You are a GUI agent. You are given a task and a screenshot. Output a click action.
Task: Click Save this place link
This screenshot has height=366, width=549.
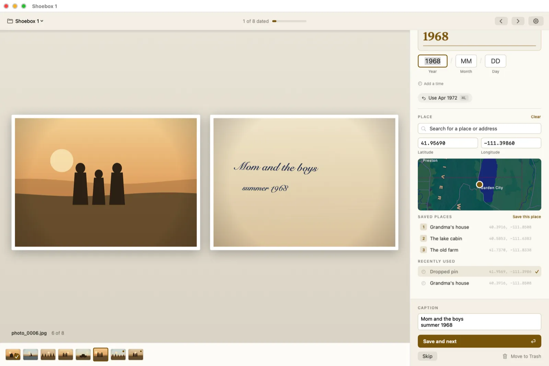(x=527, y=217)
